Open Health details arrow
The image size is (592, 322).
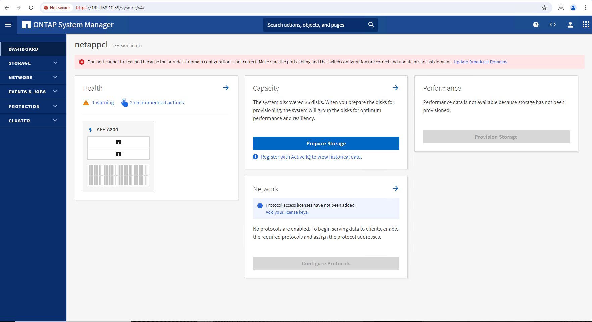[226, 88]
